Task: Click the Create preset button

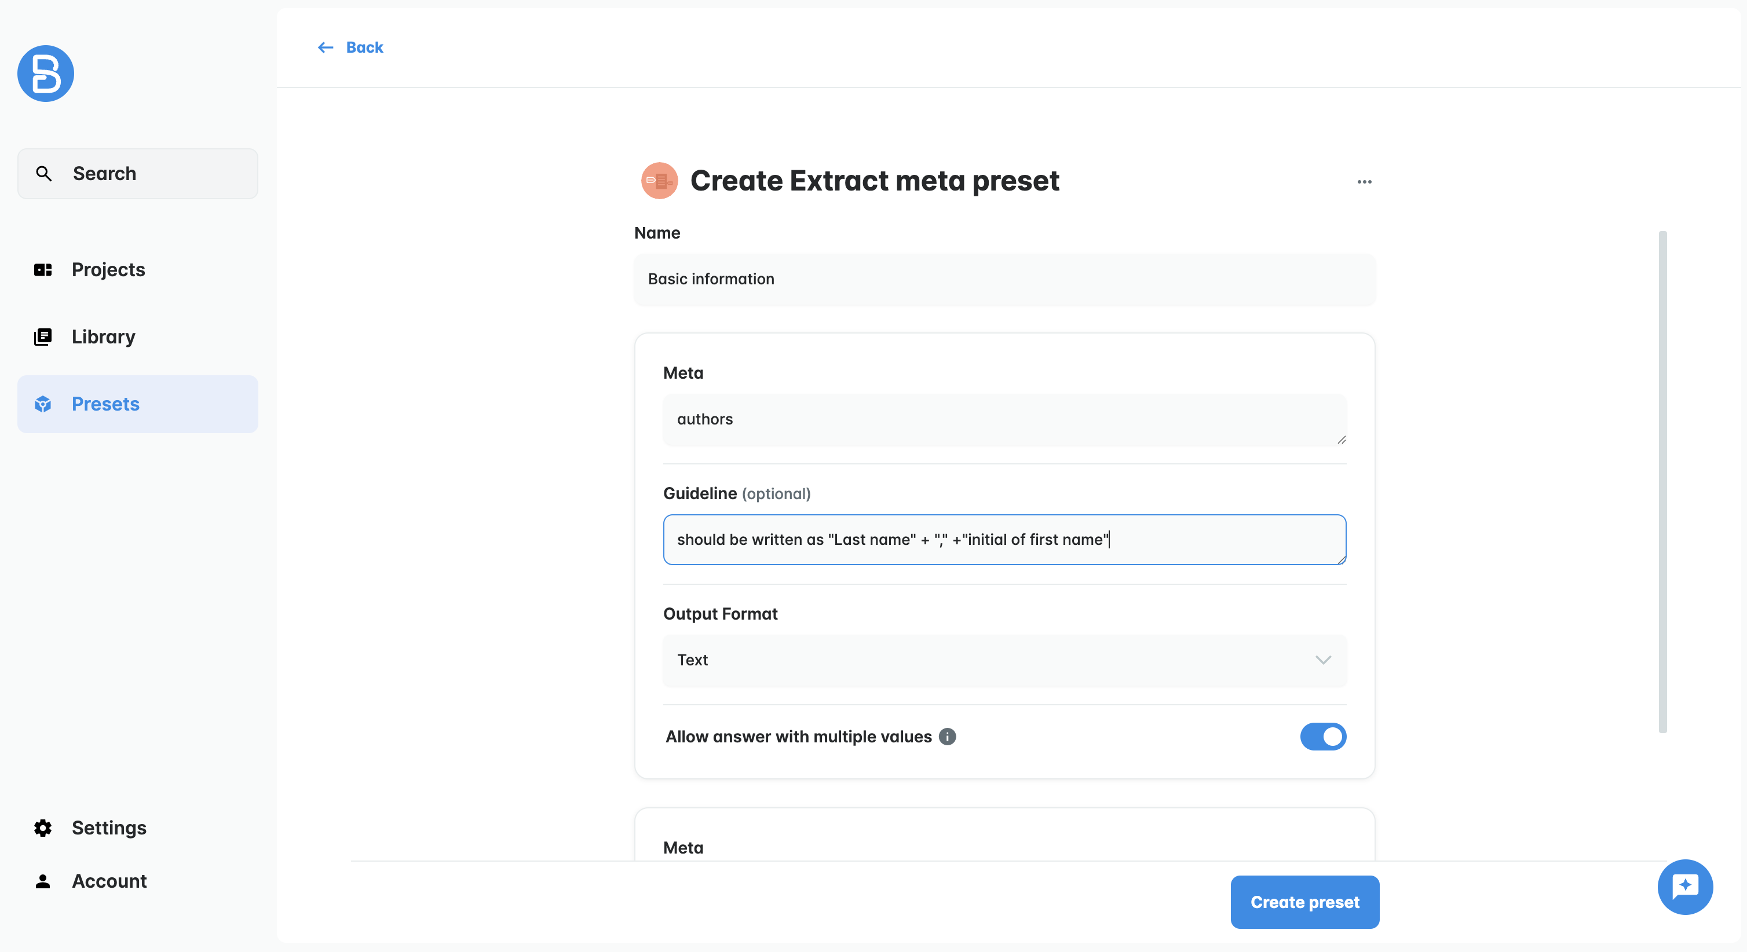Action: pyautogui.click(x=1304, y=902)
